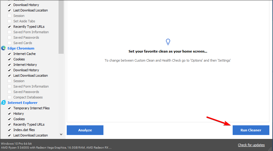
Task: Click the Analyze button
Action: click(x=85, y=130)
